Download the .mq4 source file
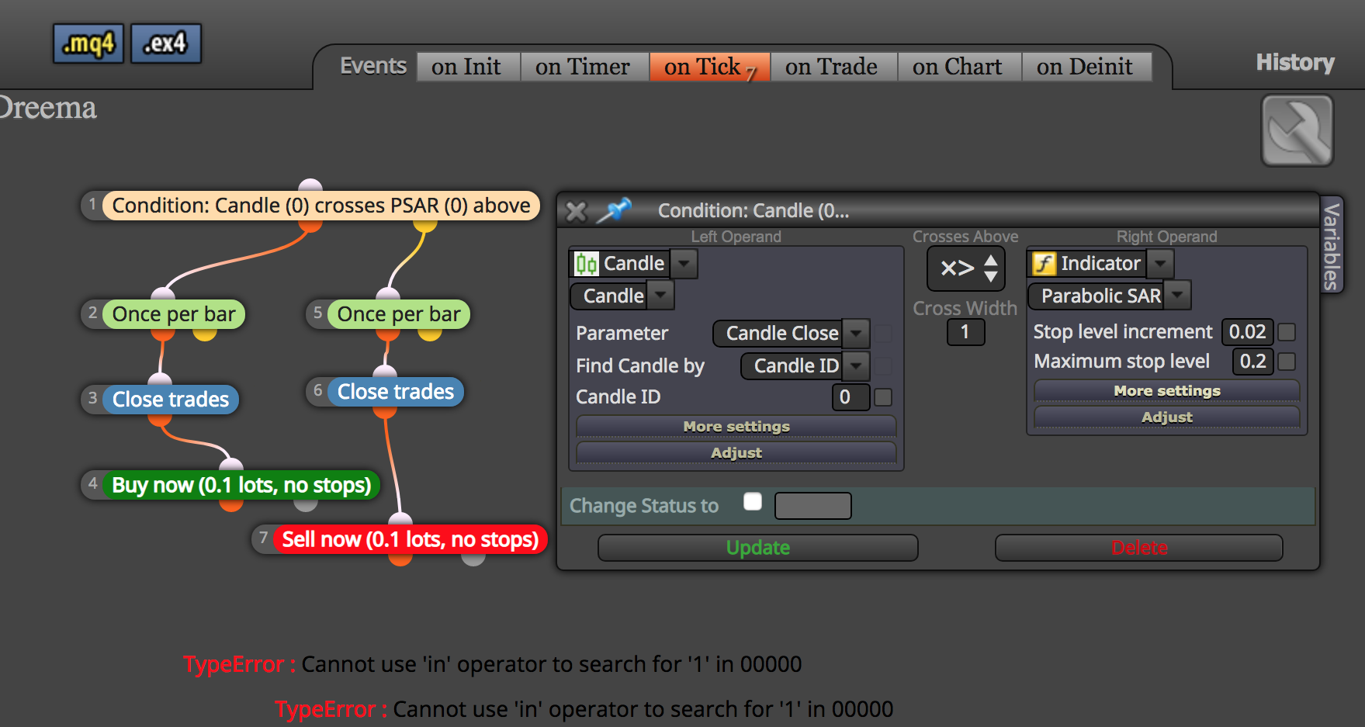Viewport: 1365px width, 727px height. point(88,43)
